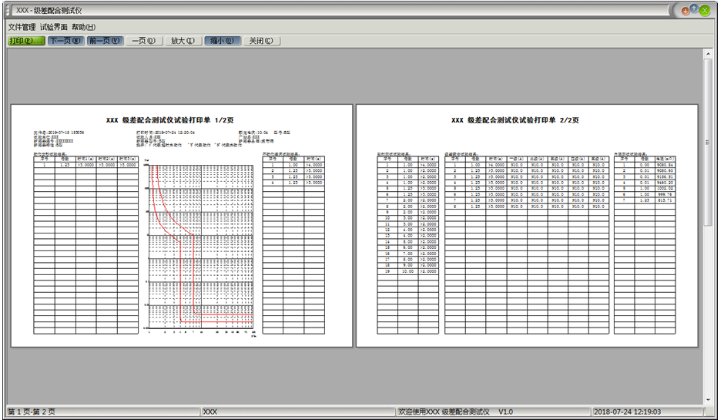Click the vertical scrollbar down arrow

[x=708, y=400]
